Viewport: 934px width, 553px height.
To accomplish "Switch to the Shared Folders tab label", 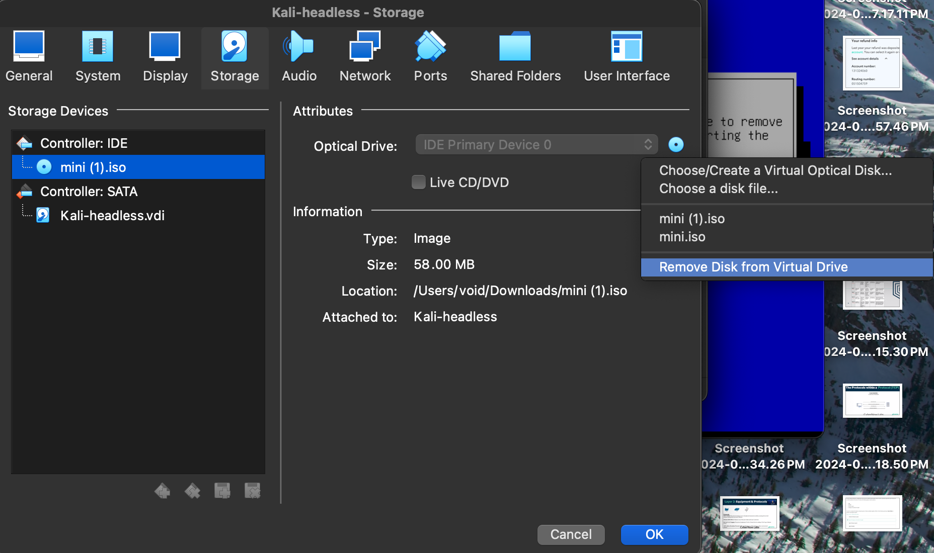I will (x=515, y=76).
